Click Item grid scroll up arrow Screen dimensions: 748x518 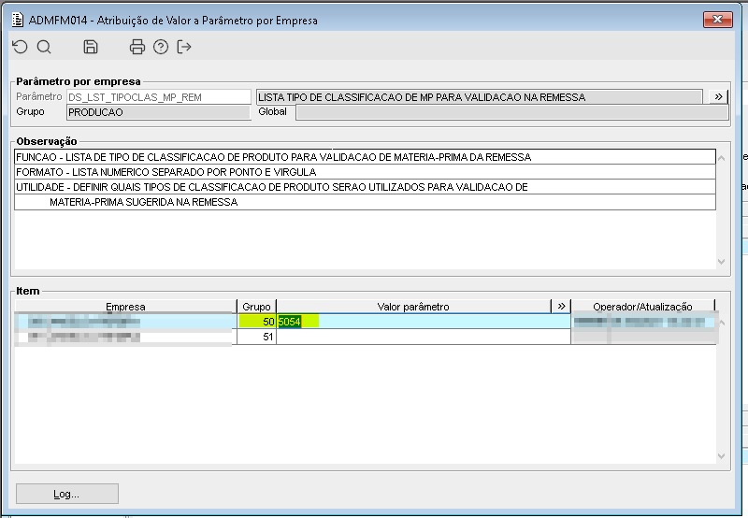tap(722, 323)
